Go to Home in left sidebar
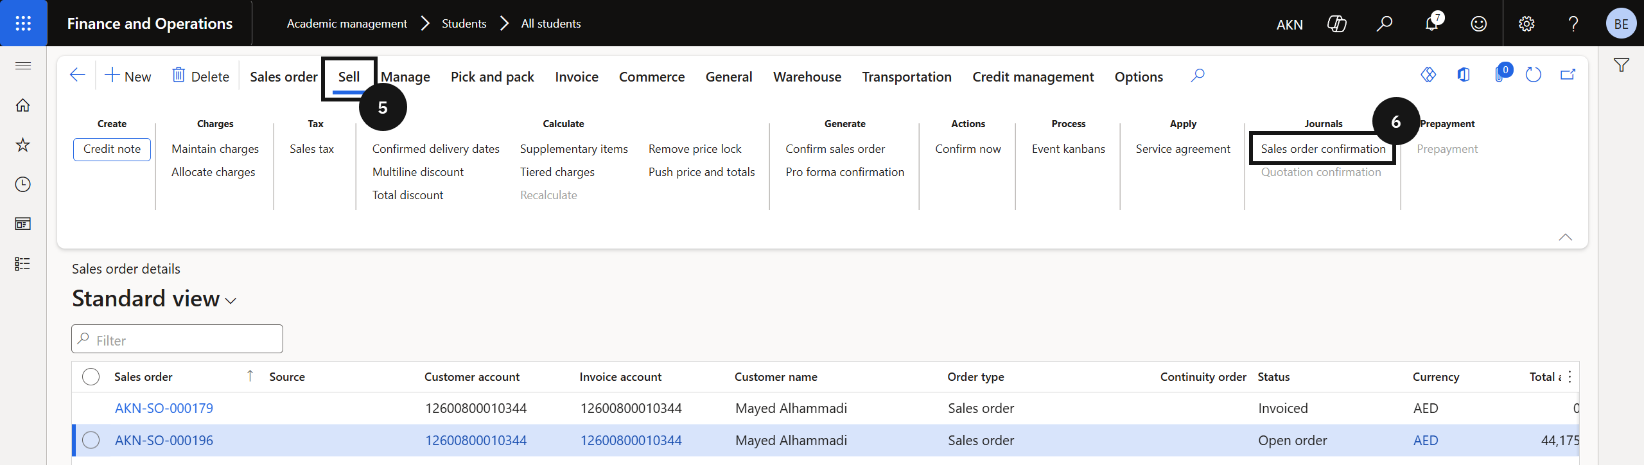The width and height of the screenshot is (1644, 465). 23,105
